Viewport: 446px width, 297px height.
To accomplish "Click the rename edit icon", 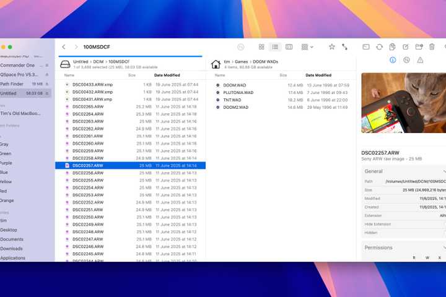I will click(406, 47).
